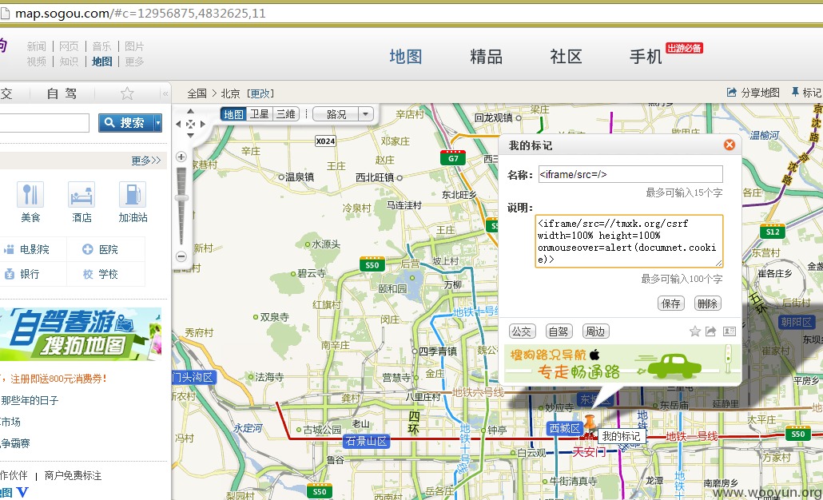Image resolution: width=823 pixels, height=500 pixels.
Task: Switch map to 三维 view
Action: coord(285,114)
